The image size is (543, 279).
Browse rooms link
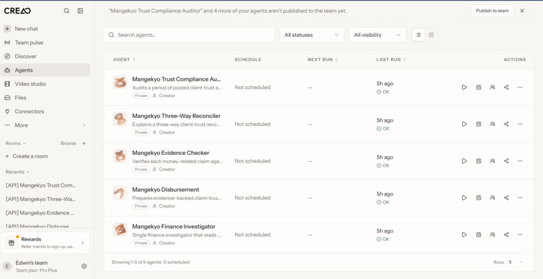pos(68,143)
